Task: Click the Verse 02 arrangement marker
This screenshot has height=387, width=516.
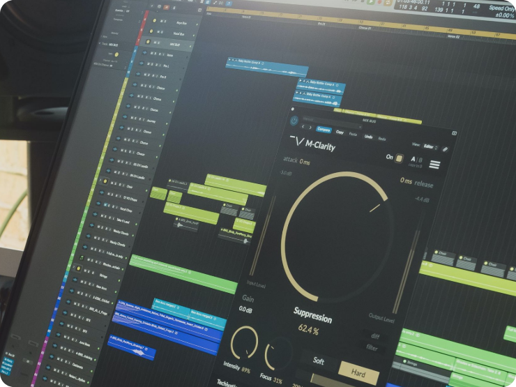Action: pyautogui.click(x=453, y=36)
